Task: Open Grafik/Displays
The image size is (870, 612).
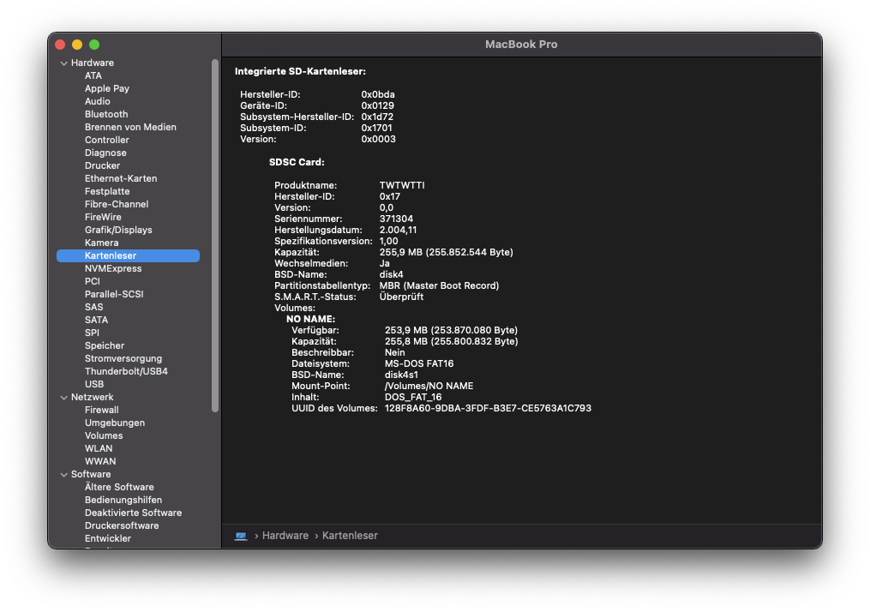Action: pos(118,230)
